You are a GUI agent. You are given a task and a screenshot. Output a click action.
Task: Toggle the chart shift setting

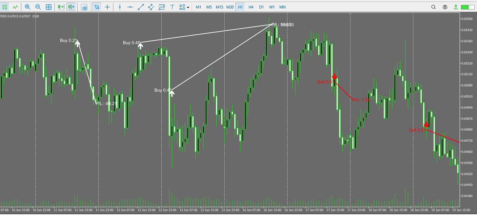pyautogui.click(x=71, y=7)
